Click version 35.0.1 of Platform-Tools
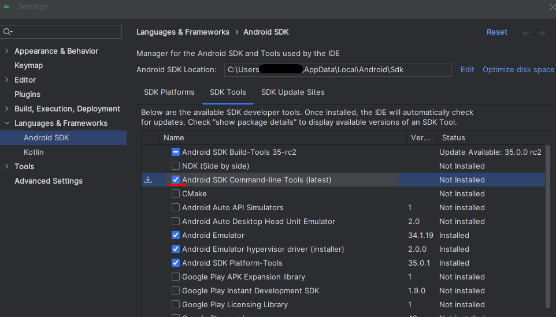Viewport: 556px width, 317px height. [x=419, y=263]
